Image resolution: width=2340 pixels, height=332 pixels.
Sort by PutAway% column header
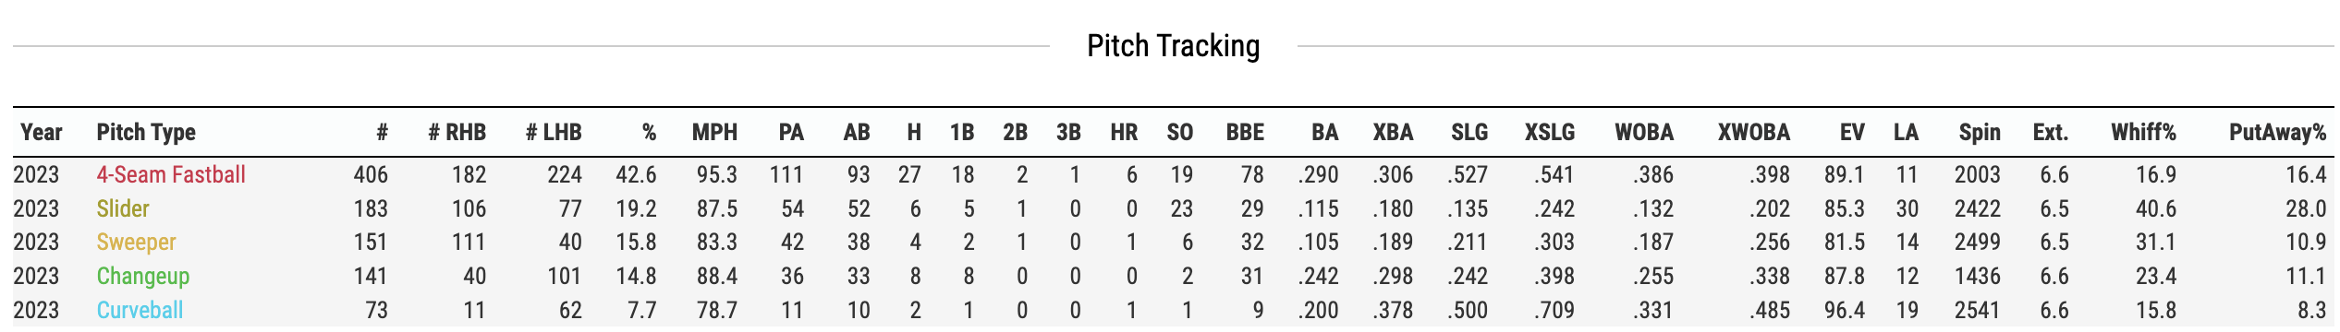click(2277, 132)
